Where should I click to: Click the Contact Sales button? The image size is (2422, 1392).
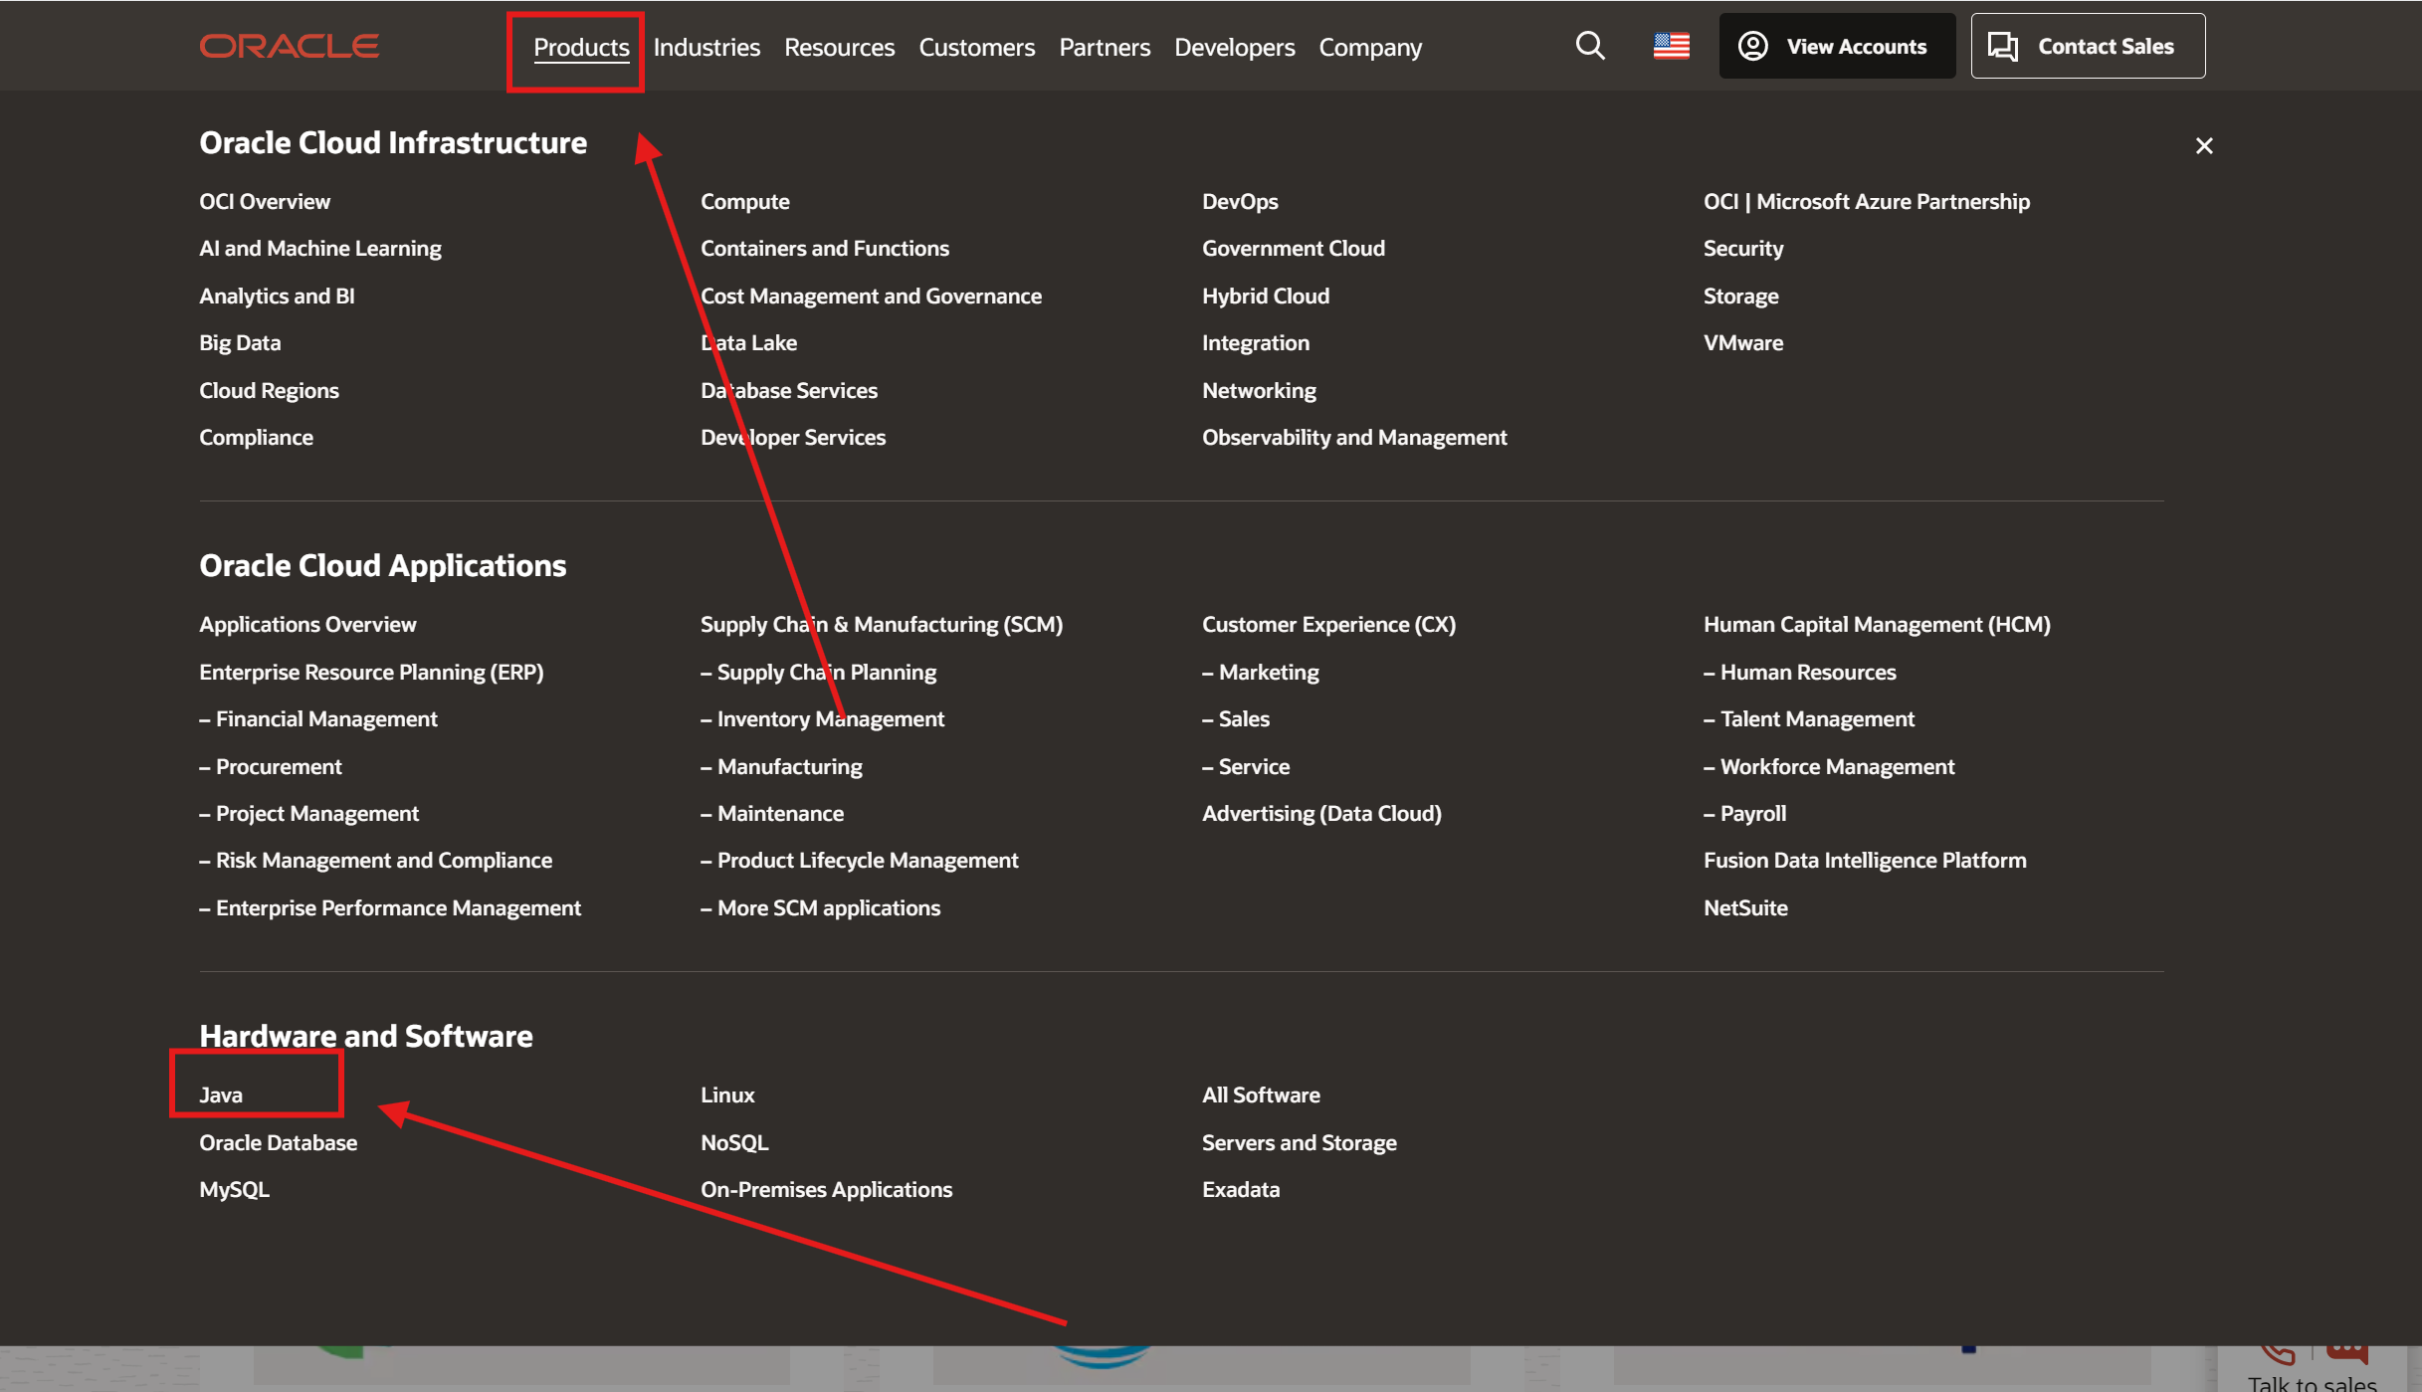(x=2088, y=46)
